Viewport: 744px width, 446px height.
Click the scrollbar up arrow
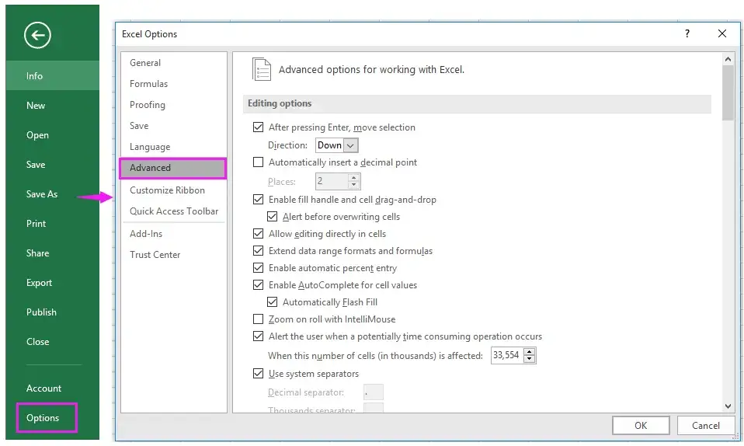pyautogui.click(x=728, y=59)
